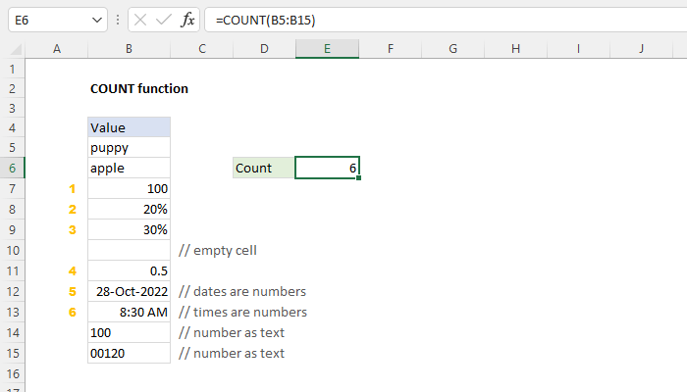Click the COUNT function title cell
This screenshot has height=392, width=687.
tap(139, 89)
